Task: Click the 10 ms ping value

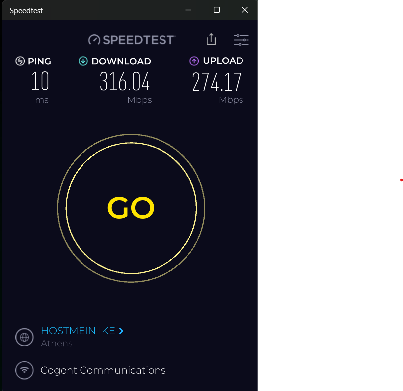Action: [x=40, y=81]
